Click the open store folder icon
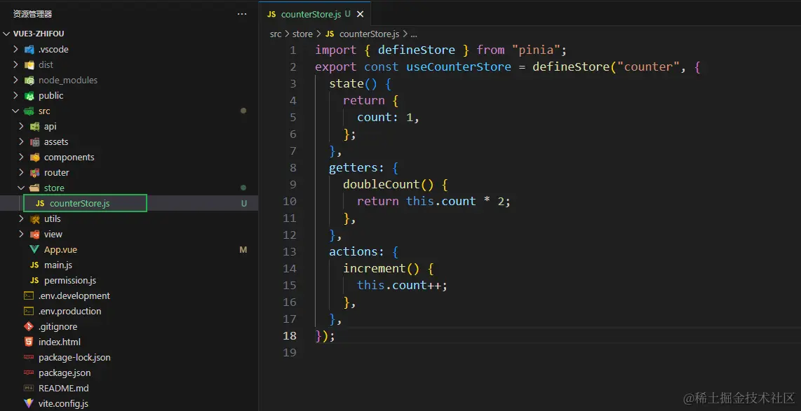 point(35,188)
